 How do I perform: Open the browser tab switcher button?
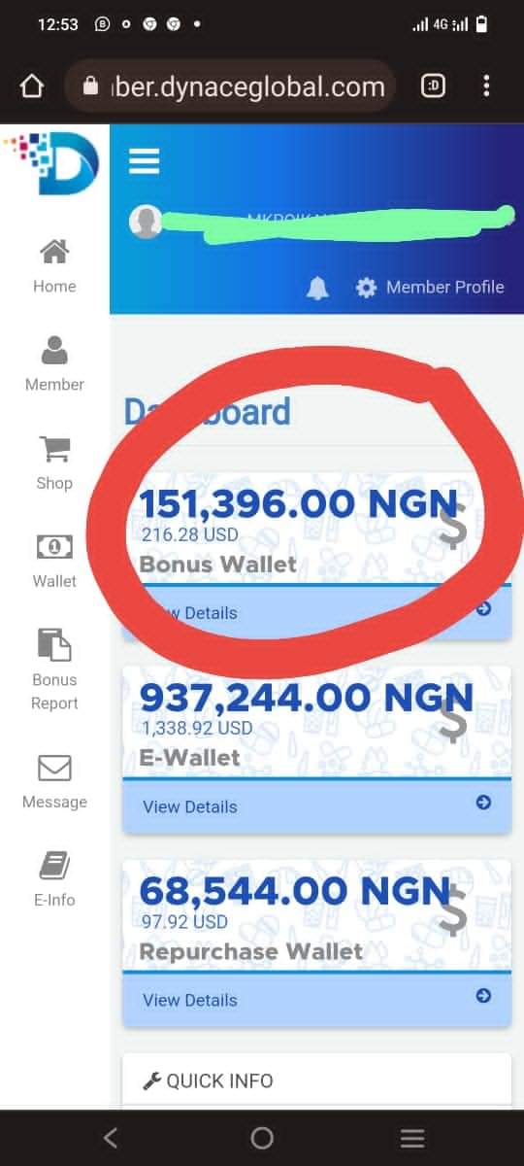[x=434, y=86]
